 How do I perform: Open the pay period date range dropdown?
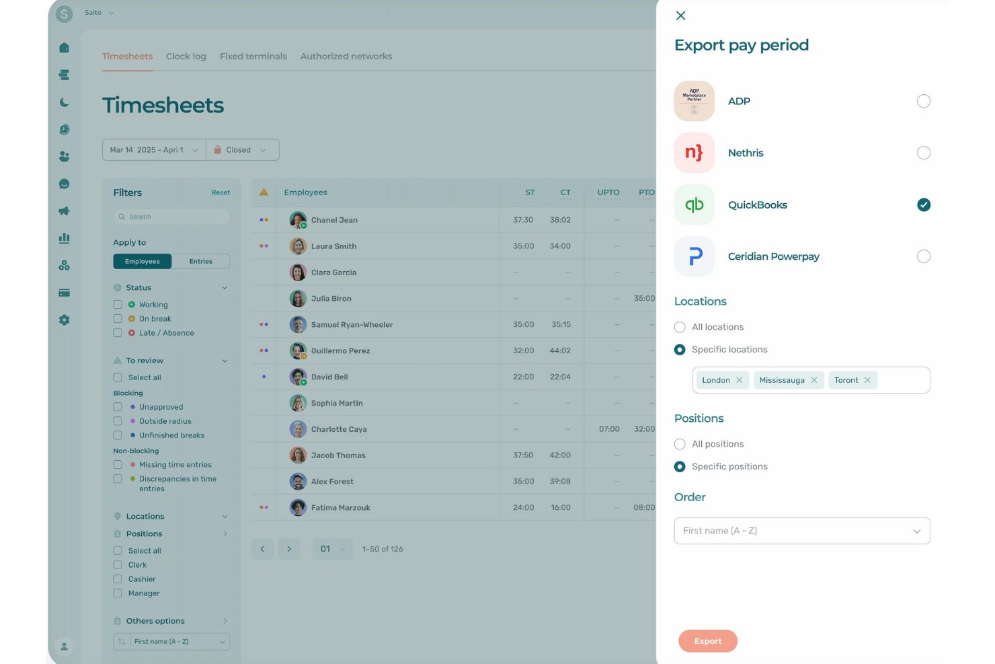pos(154,150)
